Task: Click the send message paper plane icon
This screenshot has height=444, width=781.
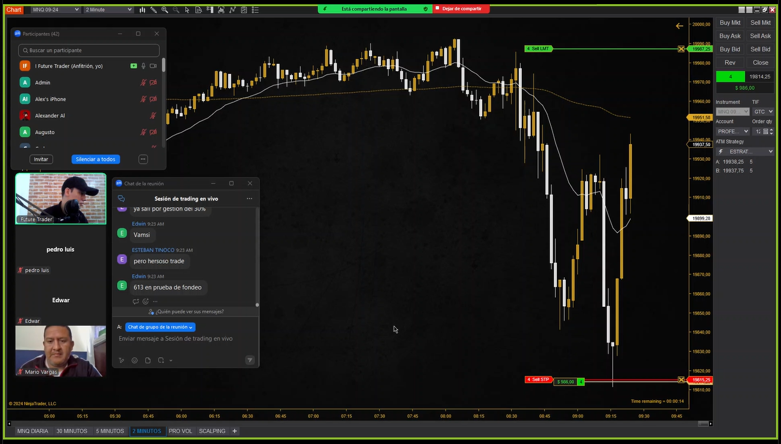Action: coord(250,360)
